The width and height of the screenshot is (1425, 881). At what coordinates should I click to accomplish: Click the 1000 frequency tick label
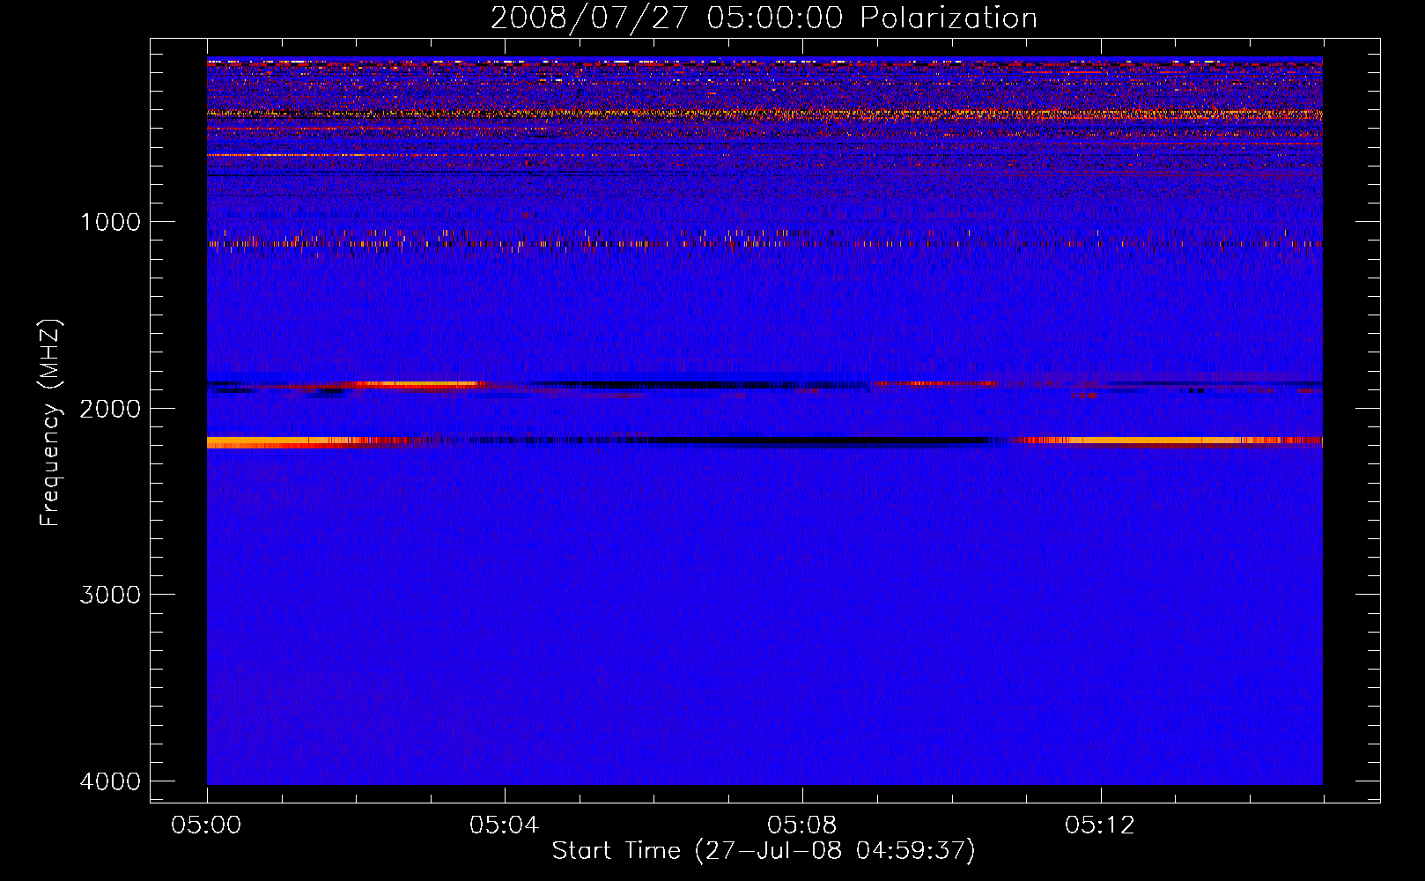tap(110, 222)
